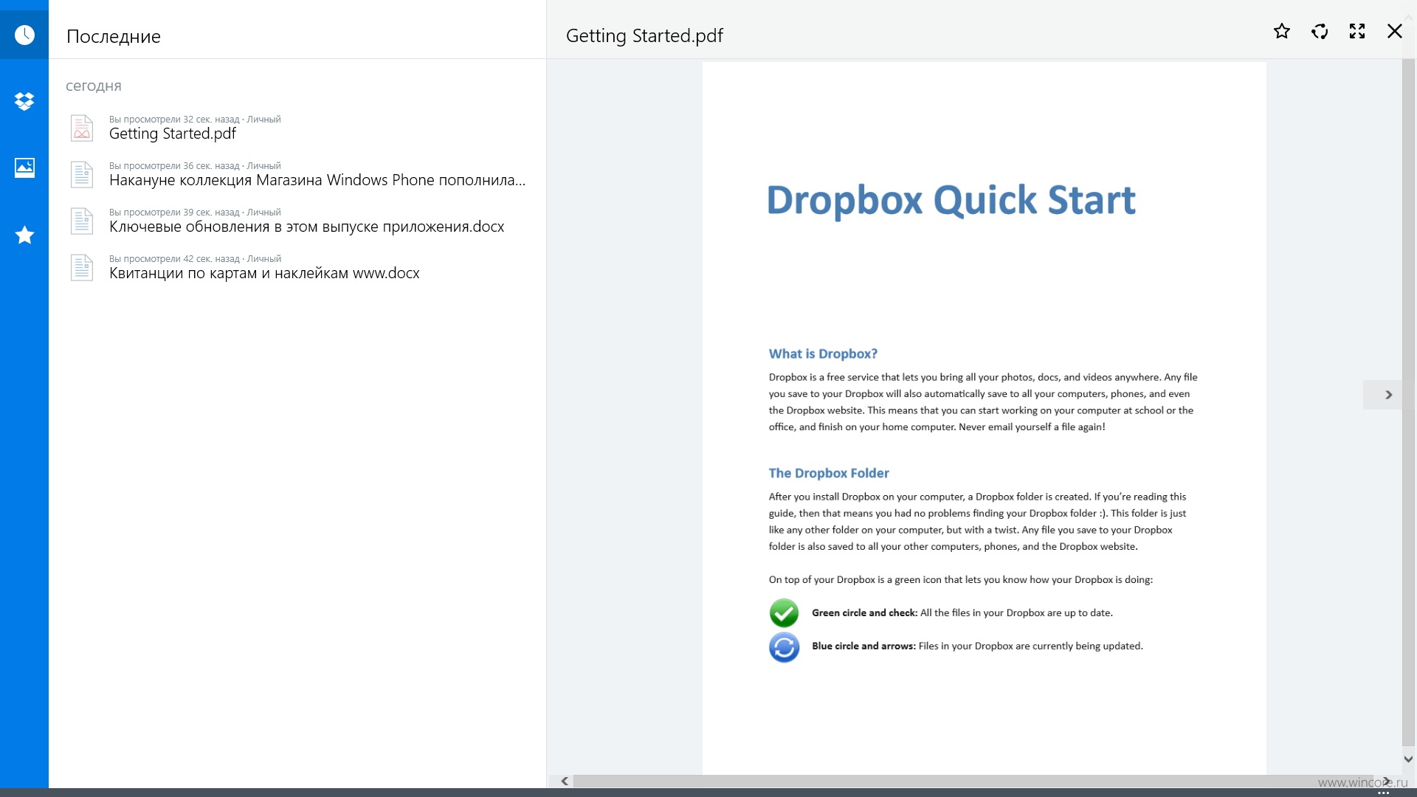Screen dimensions: 1417x797
Task: Open the Dropbox files icon in sidebar
Action: pyautogui.click(x=24, y=101)
